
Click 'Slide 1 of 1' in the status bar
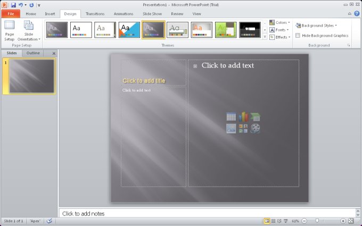[x=13, y=221]
